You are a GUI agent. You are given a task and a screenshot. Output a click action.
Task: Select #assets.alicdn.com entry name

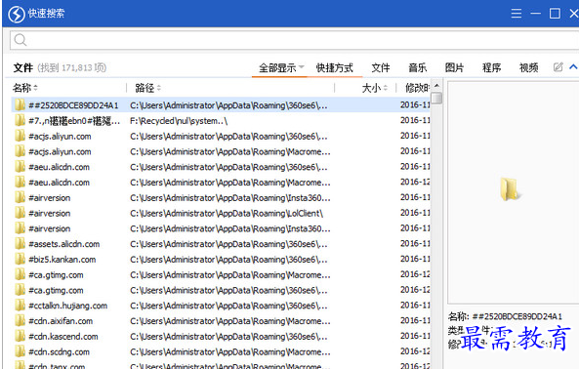tap(63, 244)
